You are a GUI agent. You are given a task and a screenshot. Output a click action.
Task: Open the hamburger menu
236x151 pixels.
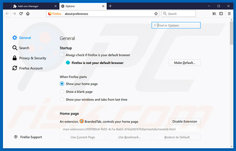pos(229,14)
